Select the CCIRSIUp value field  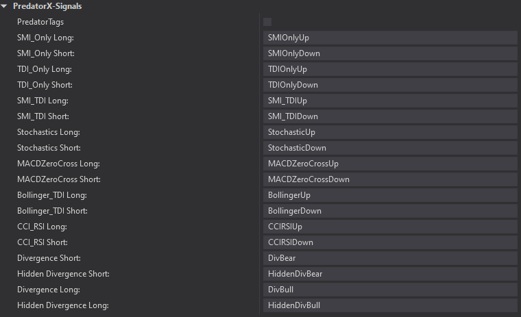(x=389, y=227)
